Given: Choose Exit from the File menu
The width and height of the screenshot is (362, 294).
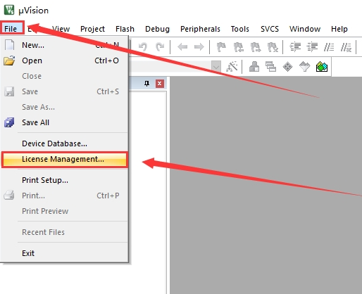Looking at the screenshot, I should 64,253.
